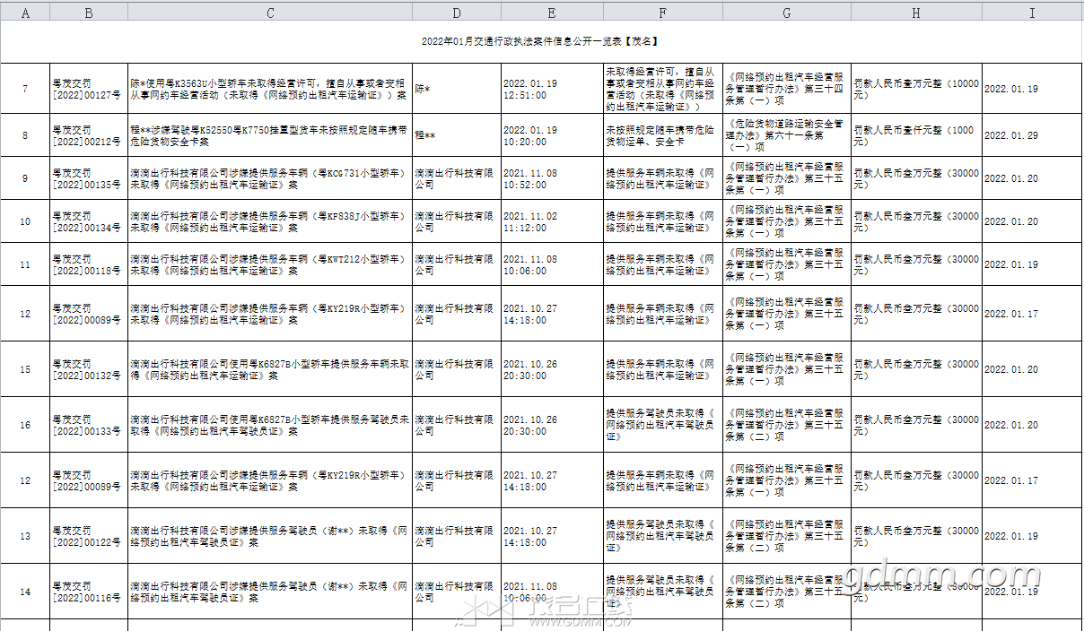
Task: Select decision date 2022.01.20 in row 9
Action: coord(1033,178)
